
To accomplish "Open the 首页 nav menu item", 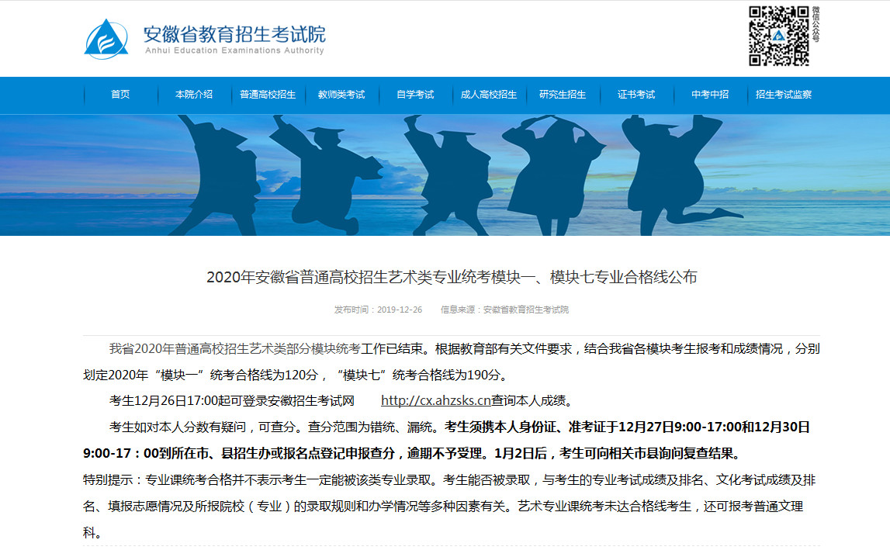I will (120, 95).
